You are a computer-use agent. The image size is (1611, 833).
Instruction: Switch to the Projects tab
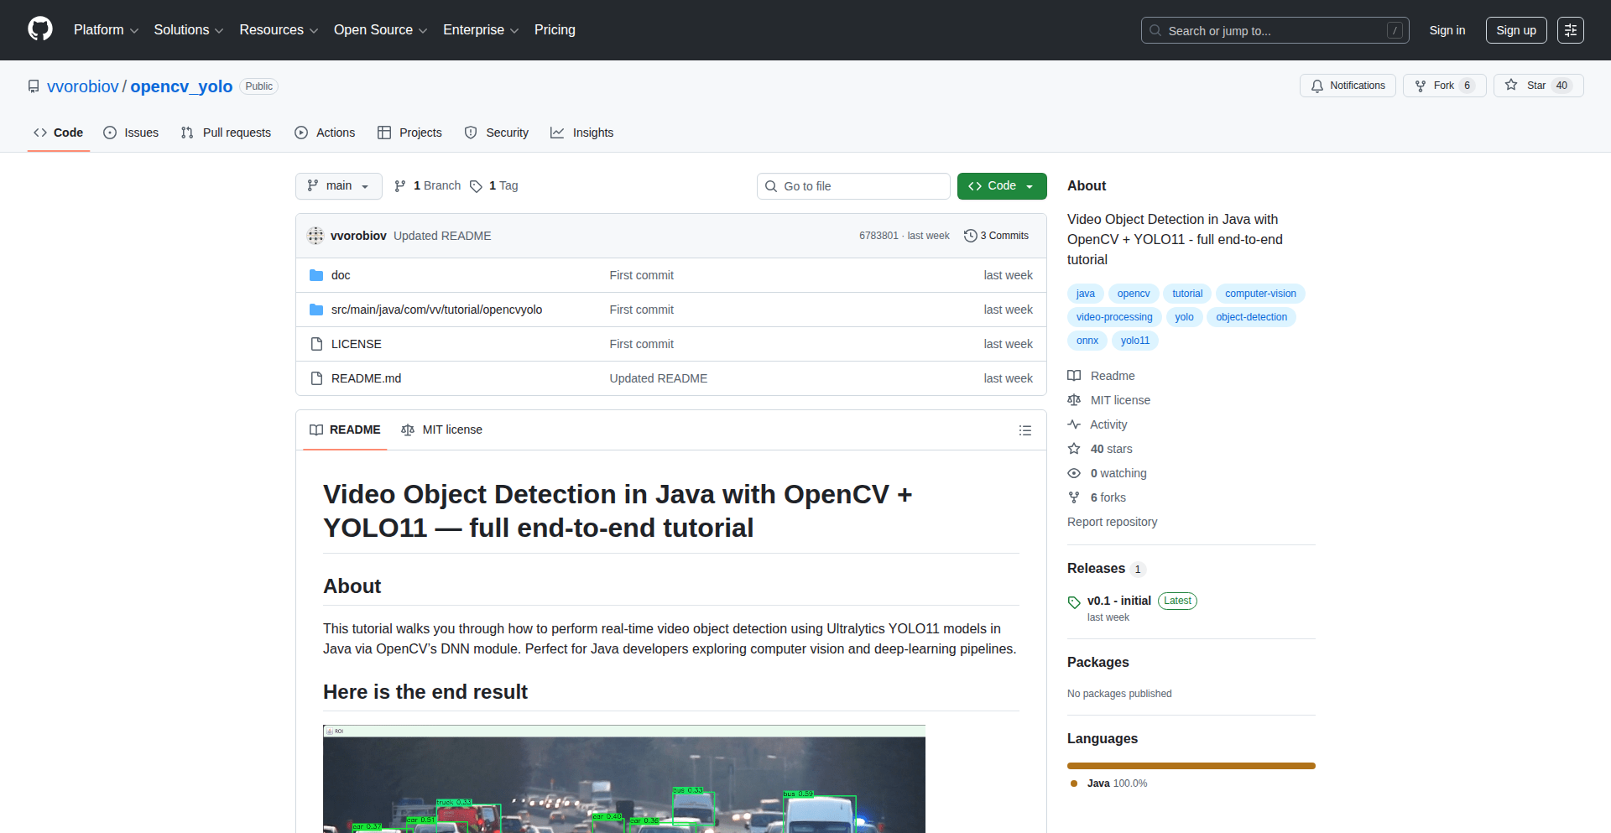409,133
